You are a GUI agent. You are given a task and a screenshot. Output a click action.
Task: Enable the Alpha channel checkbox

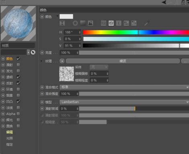(x=18, y=114)
